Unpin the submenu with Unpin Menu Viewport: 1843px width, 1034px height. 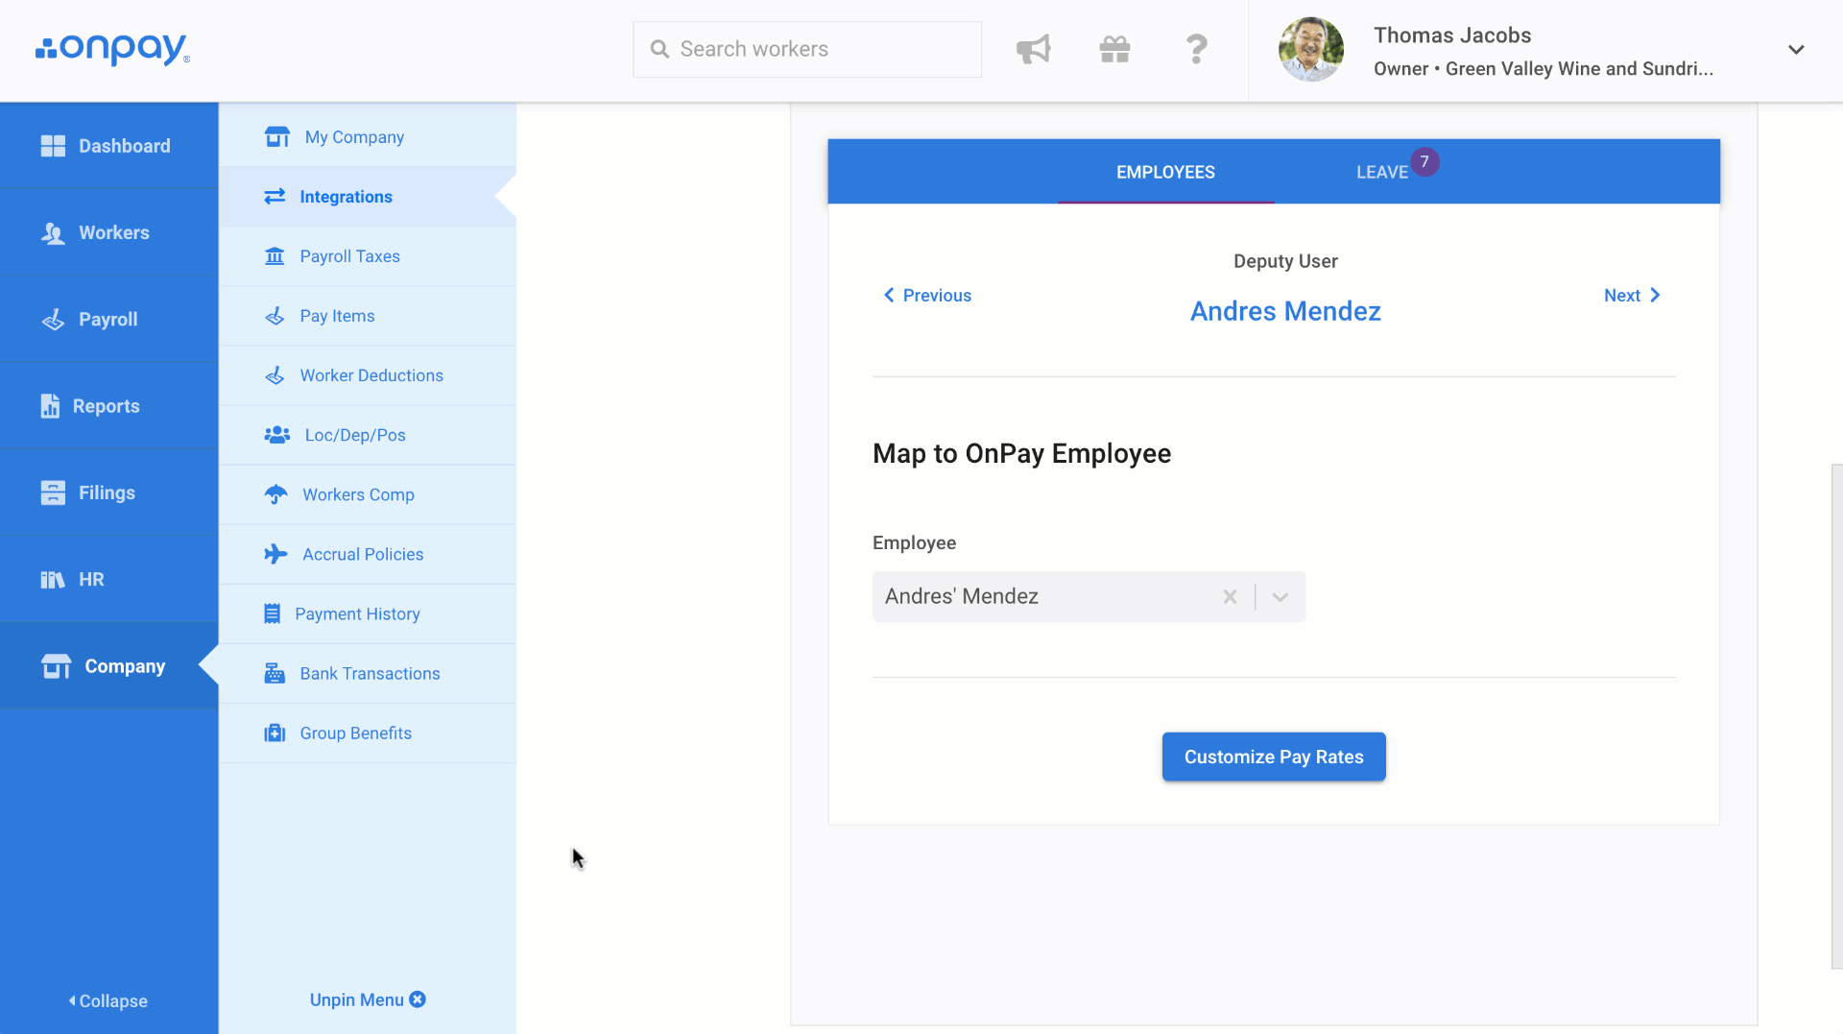[368, 999]
